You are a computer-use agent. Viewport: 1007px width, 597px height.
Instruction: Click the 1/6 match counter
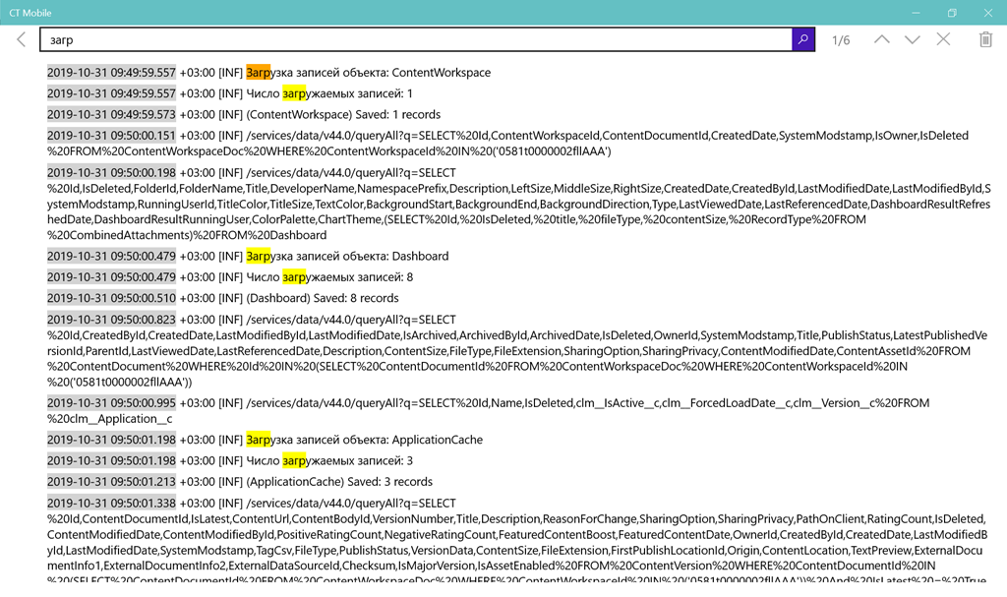[x=841, y=40]
